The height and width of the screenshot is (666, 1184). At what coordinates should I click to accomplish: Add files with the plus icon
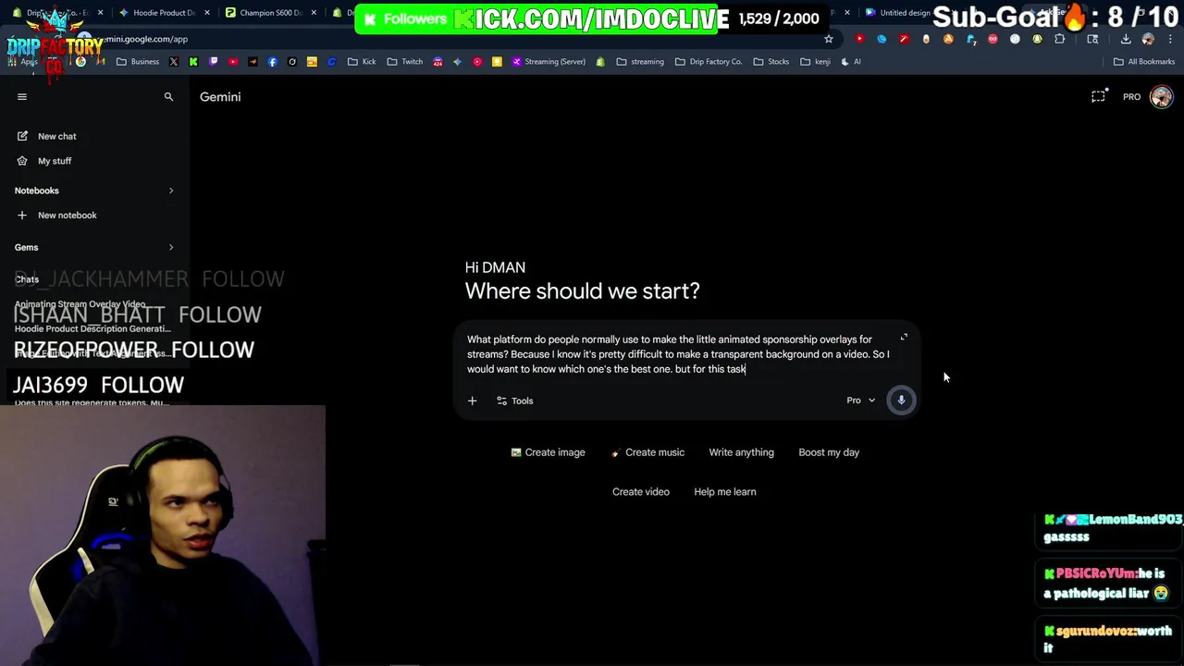(x=472, y=401)
